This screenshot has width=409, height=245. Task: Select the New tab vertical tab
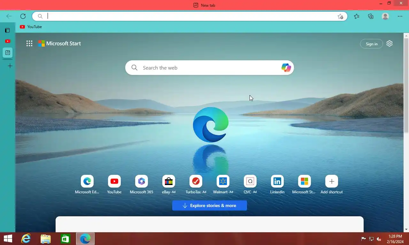[8, 53]
